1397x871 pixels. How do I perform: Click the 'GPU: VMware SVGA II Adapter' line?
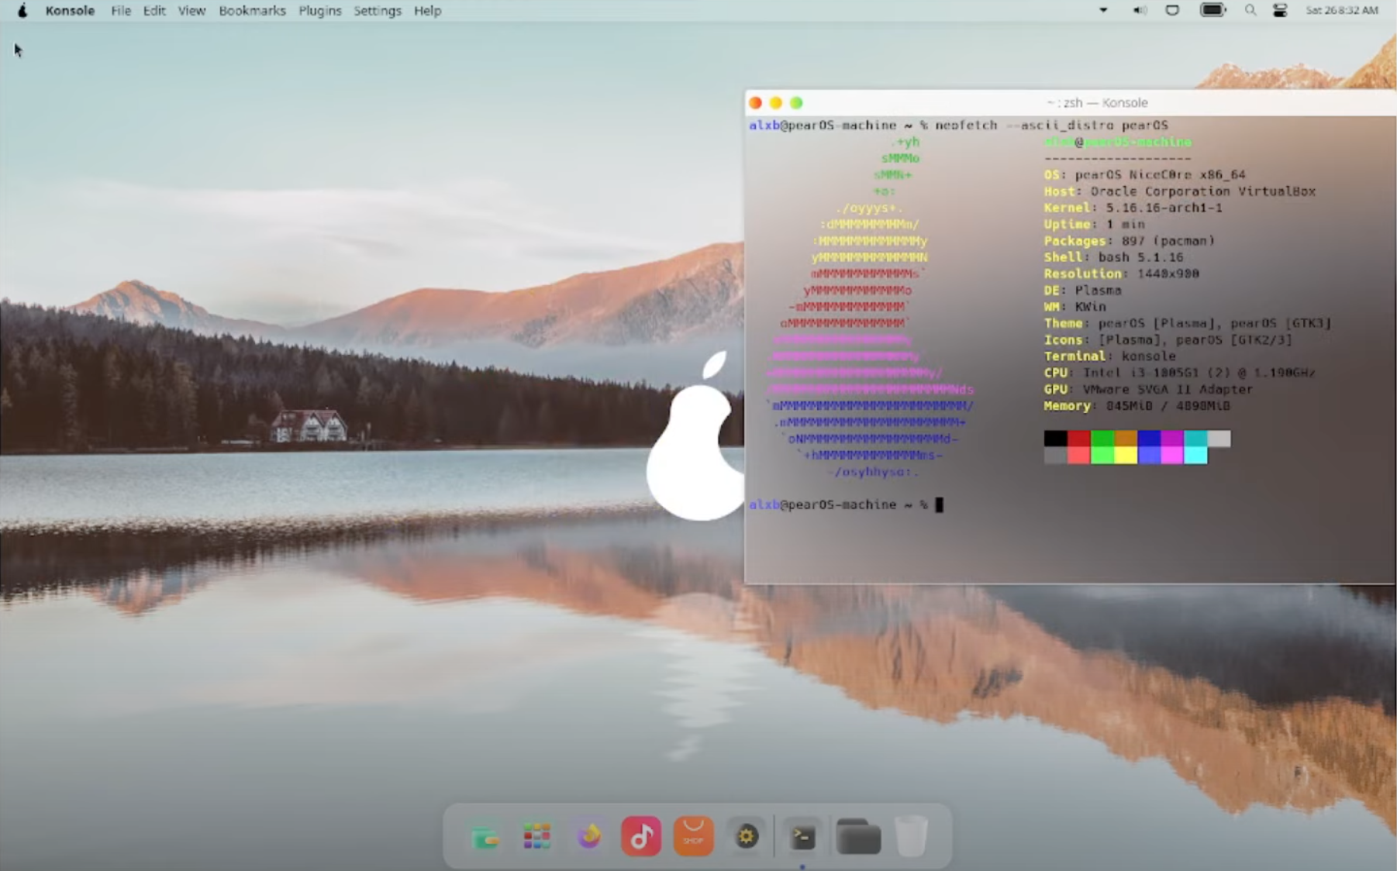click(x=1149, y=389)
